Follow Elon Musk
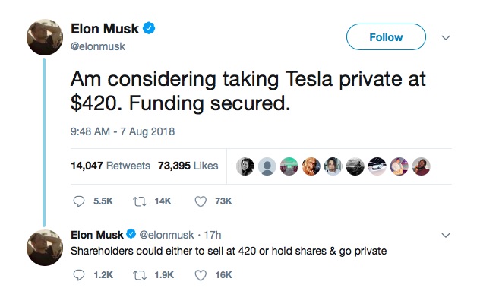The width and height of the screenshot is (480, 288). click(386, 37)
